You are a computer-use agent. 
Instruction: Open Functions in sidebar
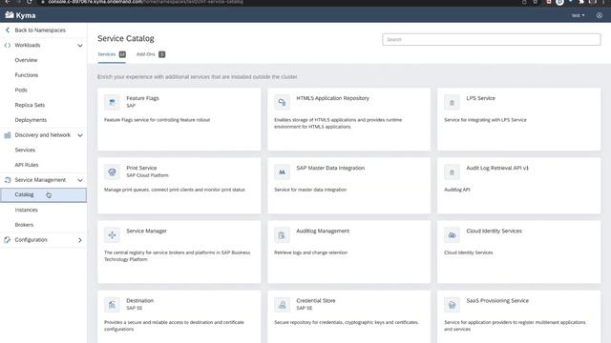pos(27,75)
